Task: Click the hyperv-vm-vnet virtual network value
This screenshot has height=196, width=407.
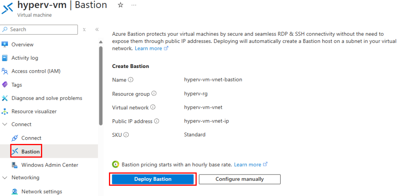Action: click(203, 107)
